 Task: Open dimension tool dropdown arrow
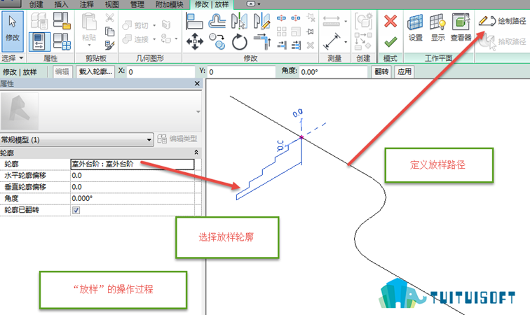pos(346,42)
